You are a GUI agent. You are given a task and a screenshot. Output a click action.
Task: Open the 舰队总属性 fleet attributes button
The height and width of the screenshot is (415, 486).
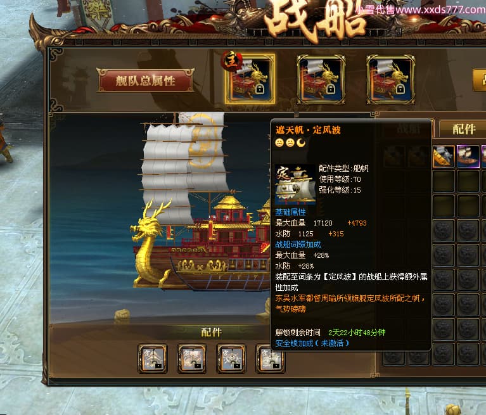pos(146,80)
